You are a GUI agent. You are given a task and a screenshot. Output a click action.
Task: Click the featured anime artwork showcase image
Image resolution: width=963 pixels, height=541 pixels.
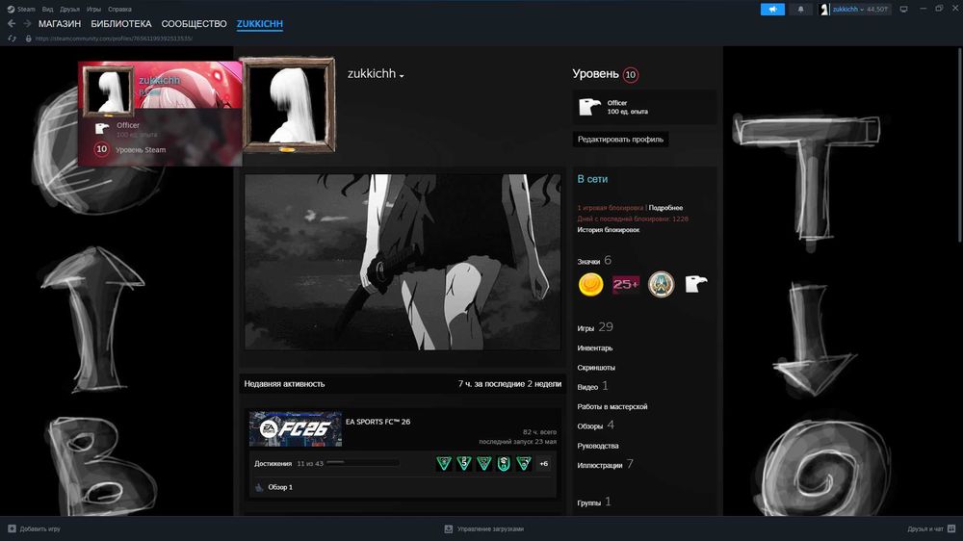pos(403,262)
